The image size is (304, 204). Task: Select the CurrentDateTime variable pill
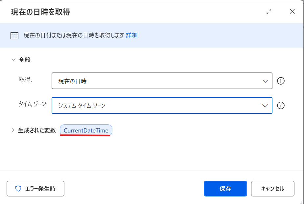pos(86,130)
